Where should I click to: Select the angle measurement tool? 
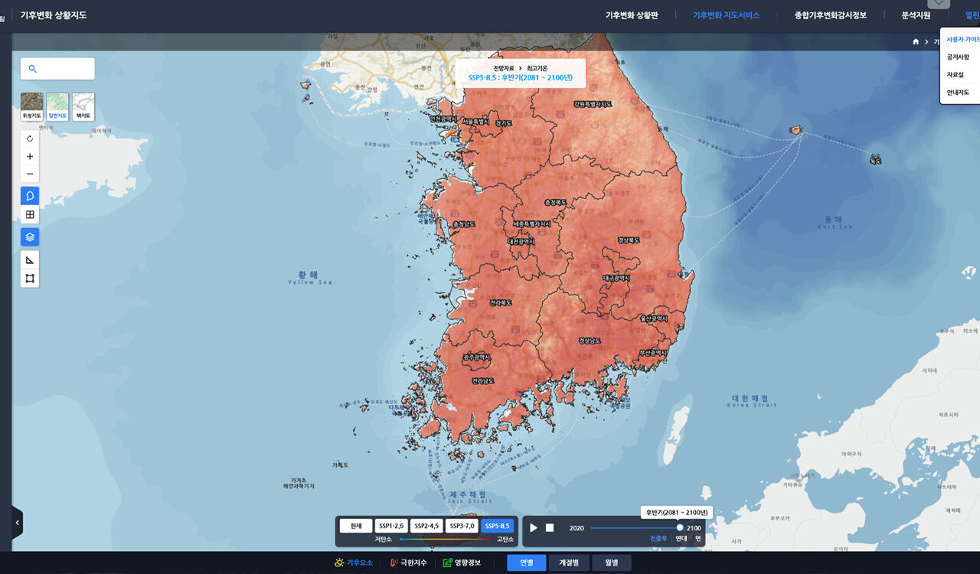pos(30,260)
